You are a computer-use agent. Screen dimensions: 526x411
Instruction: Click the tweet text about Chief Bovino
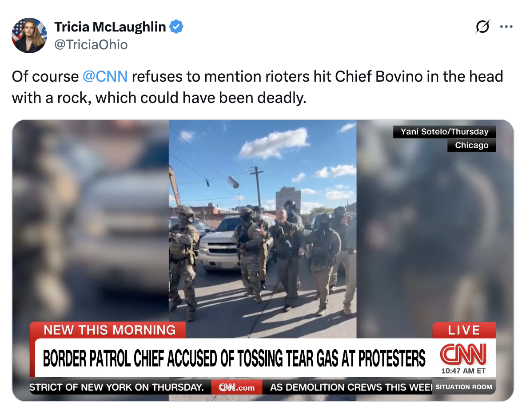click(257, 87)
